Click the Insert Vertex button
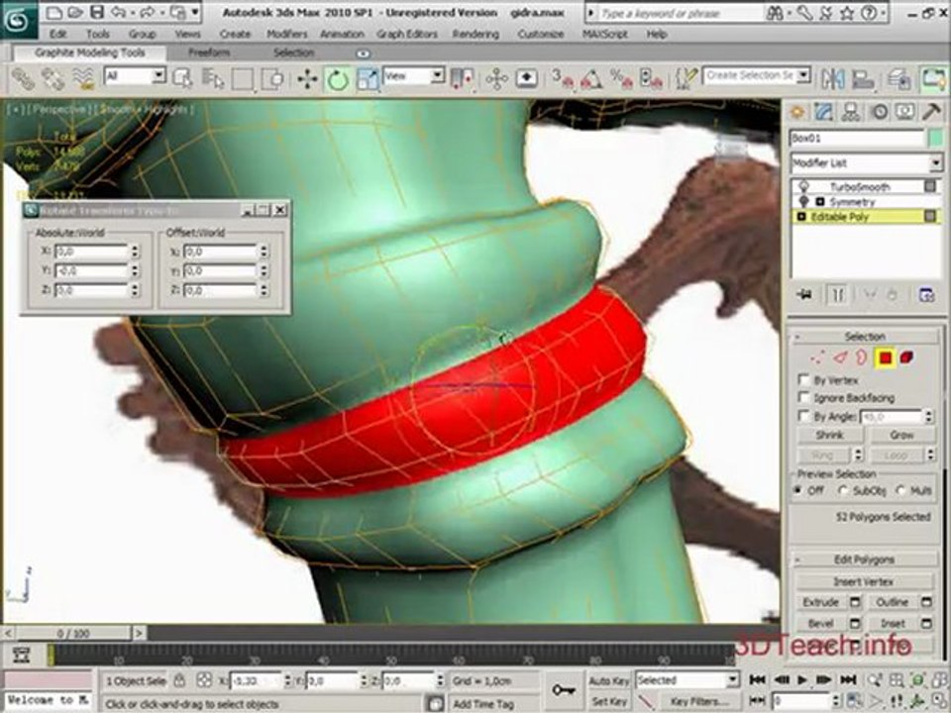This screenshot has width=951, height=713. tap(864, 581)
